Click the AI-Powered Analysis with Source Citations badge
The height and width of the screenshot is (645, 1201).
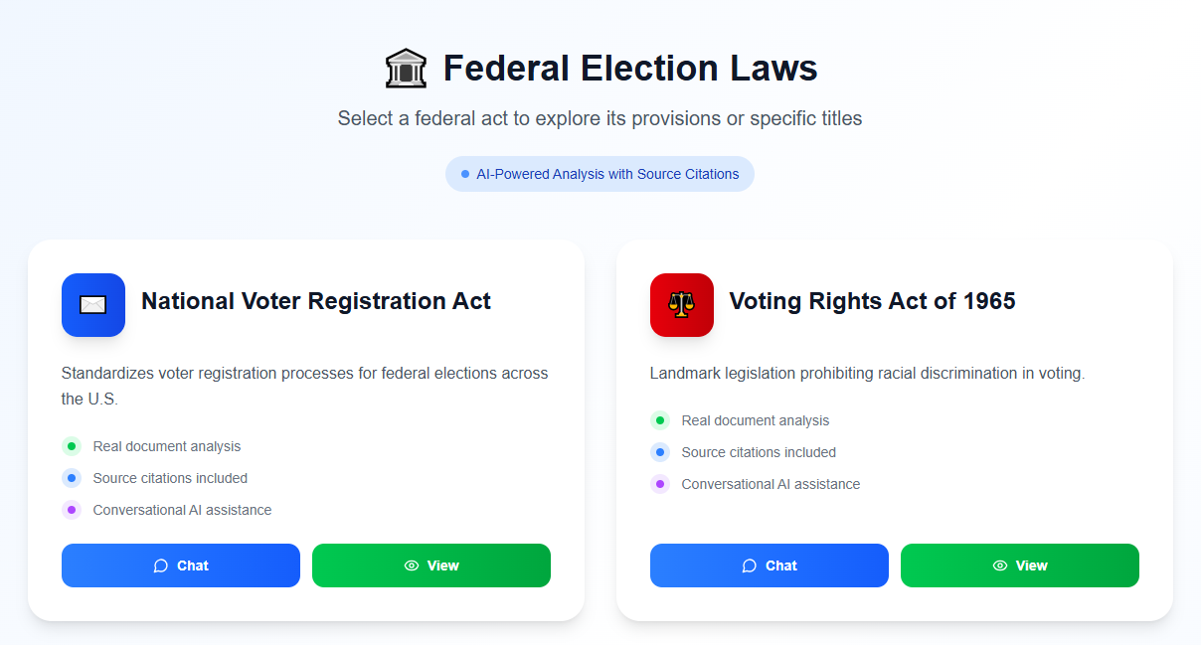pos(600,174)
